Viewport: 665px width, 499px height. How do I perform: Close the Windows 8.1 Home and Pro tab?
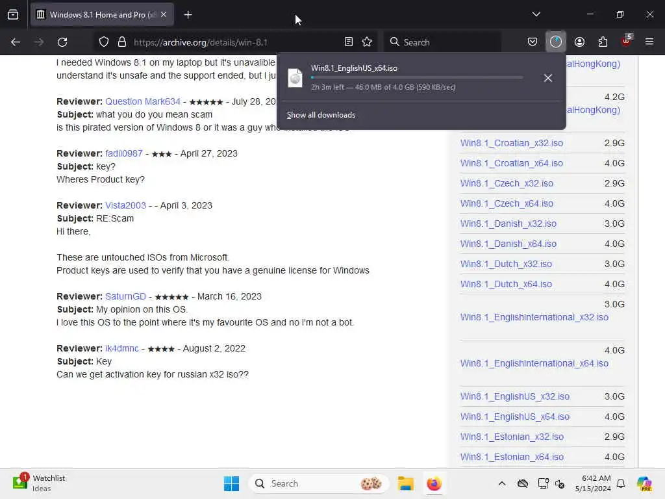tap(164, 15)
